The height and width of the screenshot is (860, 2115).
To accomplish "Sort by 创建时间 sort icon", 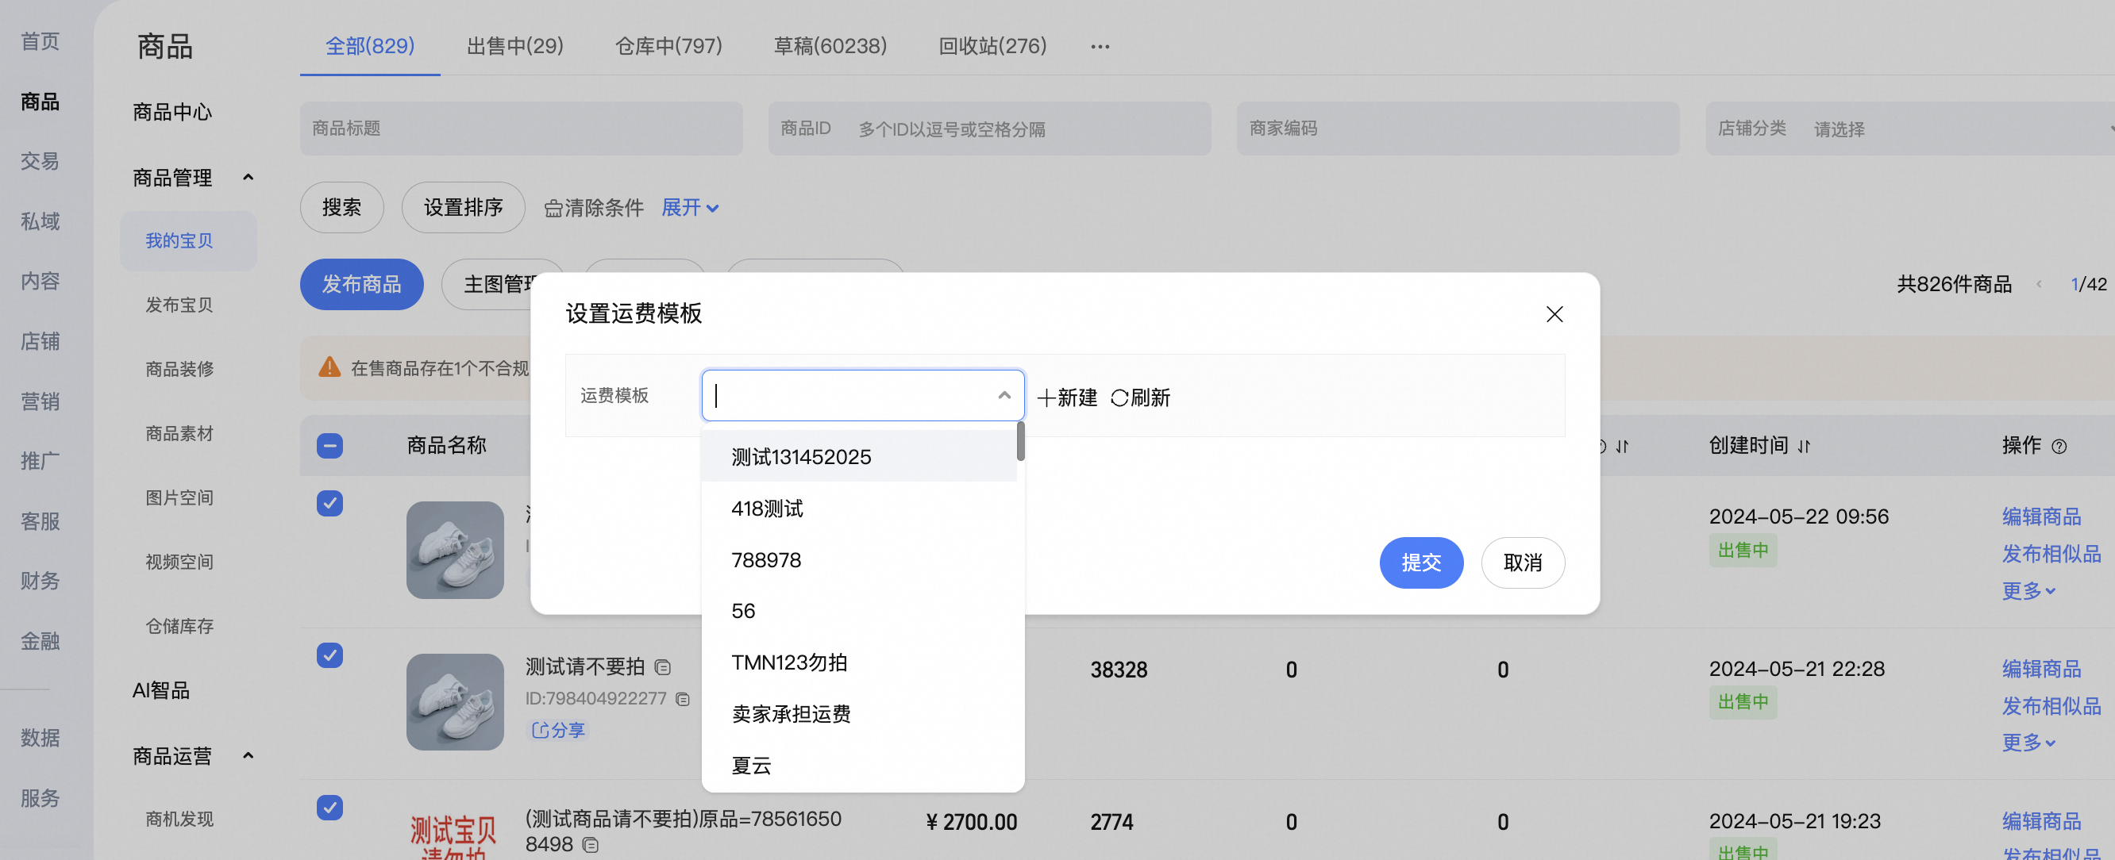I will pos(1804,447).
